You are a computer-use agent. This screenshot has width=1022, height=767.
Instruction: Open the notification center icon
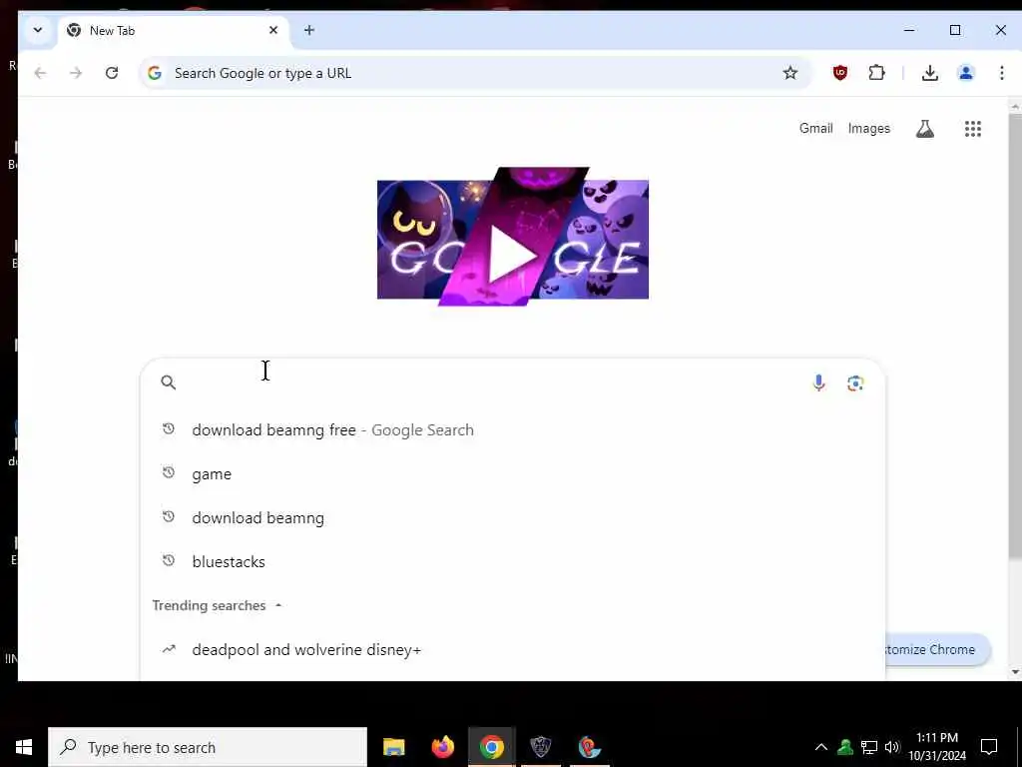tap(989, 747)
